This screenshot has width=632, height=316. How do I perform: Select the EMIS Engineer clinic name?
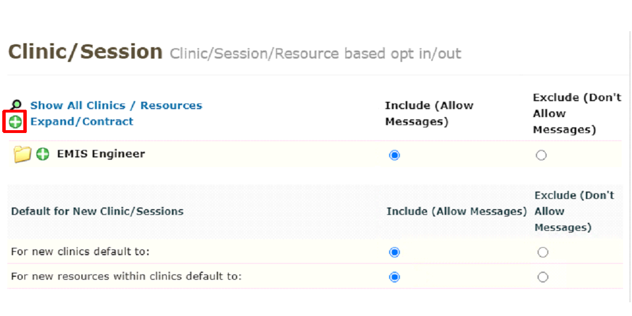pos(101,153)
